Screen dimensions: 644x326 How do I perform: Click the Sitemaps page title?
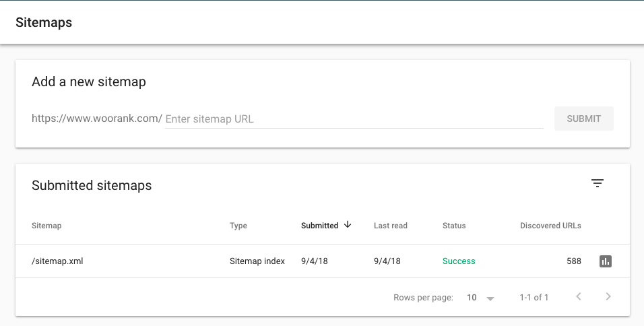tap(44, 23)
